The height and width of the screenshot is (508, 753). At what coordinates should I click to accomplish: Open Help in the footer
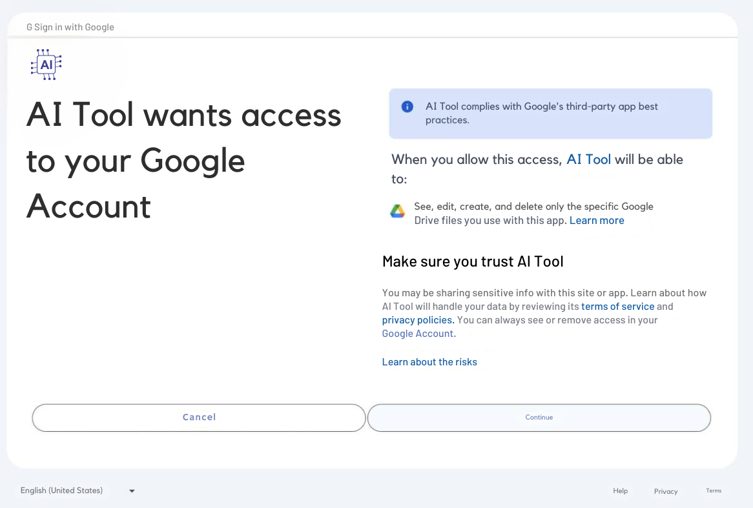pos(620,491)
